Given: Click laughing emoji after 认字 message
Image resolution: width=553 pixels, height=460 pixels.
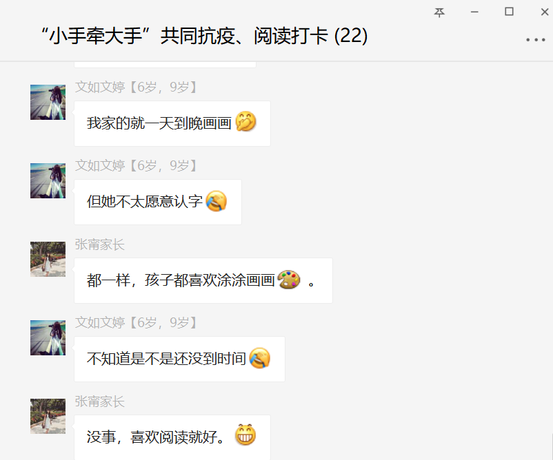Looking at the screenshot, I should coord(217,201).
